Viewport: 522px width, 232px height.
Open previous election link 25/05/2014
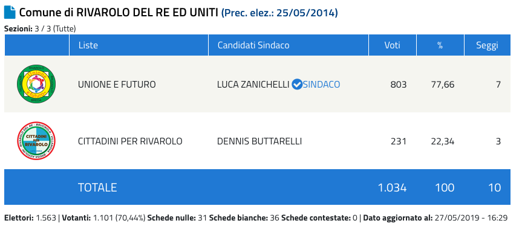point(279,13)
